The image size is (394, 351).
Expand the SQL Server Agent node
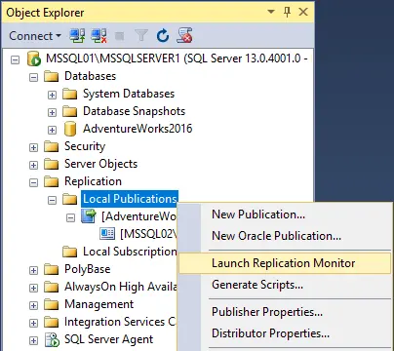tap(33, 340)
